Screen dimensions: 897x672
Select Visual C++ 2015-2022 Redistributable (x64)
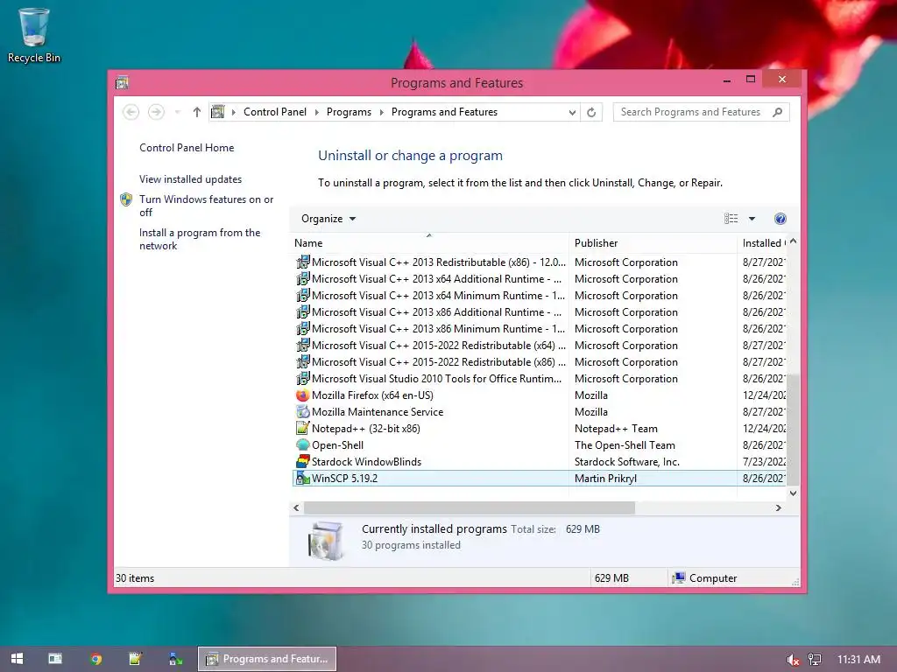point(539,345)
